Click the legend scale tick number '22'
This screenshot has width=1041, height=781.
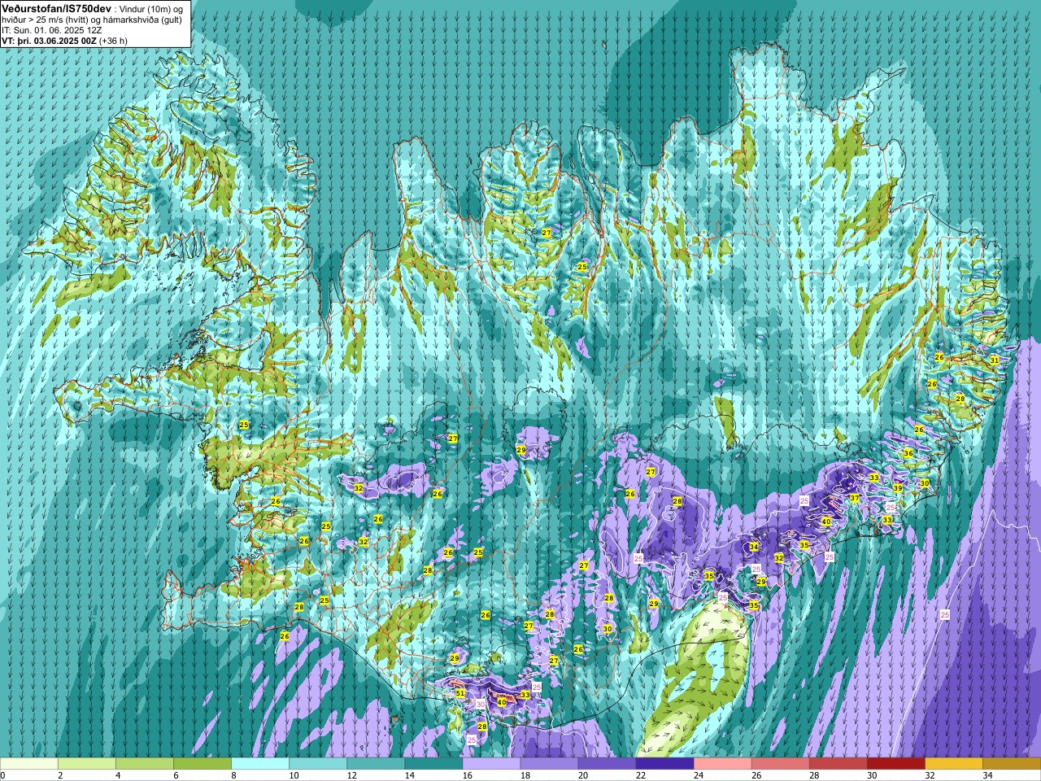tap(639, 775)
